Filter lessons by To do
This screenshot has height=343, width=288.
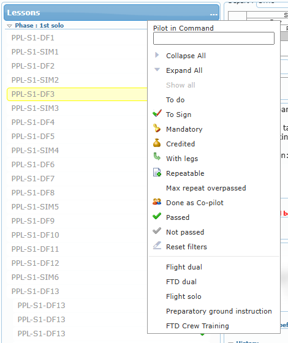coord(175,100)
